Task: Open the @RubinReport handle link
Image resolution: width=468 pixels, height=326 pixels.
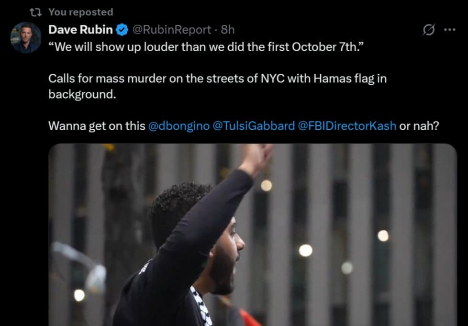Action: (x=171, y=30)
